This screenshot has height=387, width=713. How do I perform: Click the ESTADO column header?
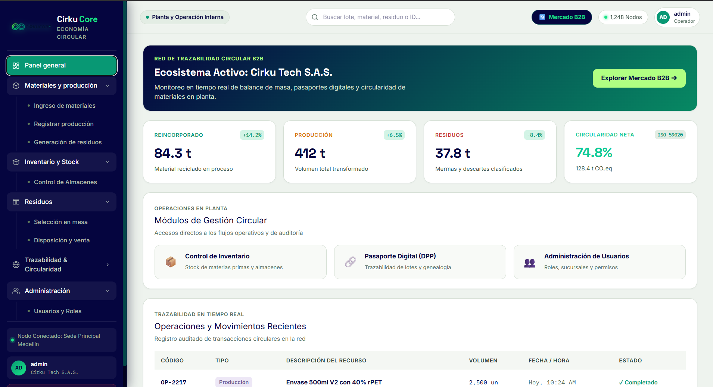(x=631, y=361)
